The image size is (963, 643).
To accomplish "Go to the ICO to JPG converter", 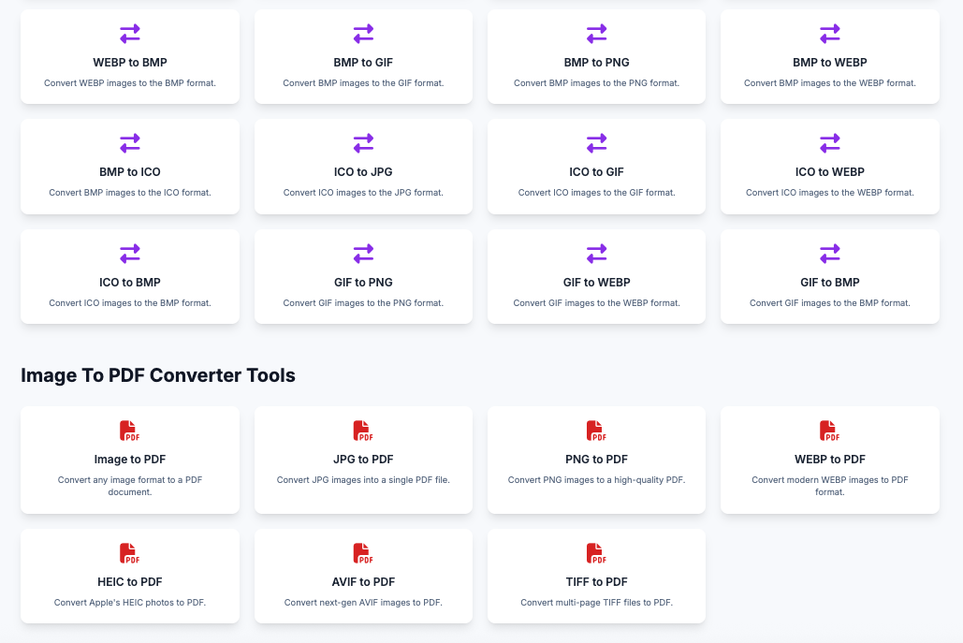I will tap(363, 167).
